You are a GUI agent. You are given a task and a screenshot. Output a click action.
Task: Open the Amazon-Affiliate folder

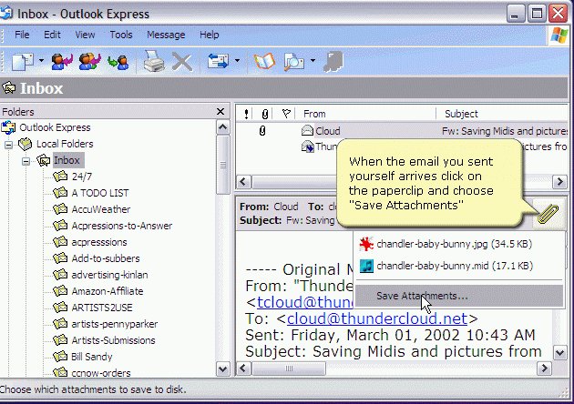pyautogui.click(x=108, y=291)
